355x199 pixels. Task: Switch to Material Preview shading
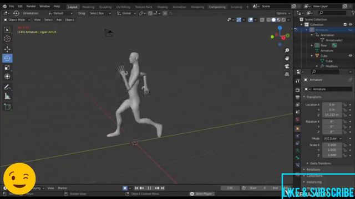click(278, 20)
